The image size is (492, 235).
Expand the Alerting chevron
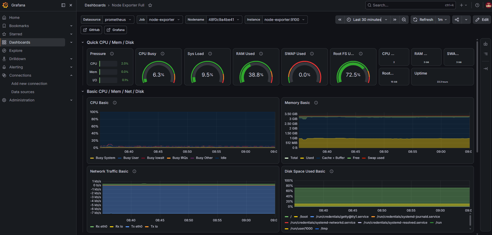coord(71,67)
